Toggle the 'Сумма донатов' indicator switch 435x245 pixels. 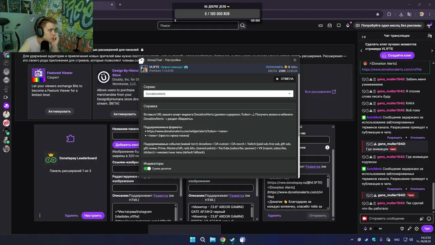tap(147, 168)
